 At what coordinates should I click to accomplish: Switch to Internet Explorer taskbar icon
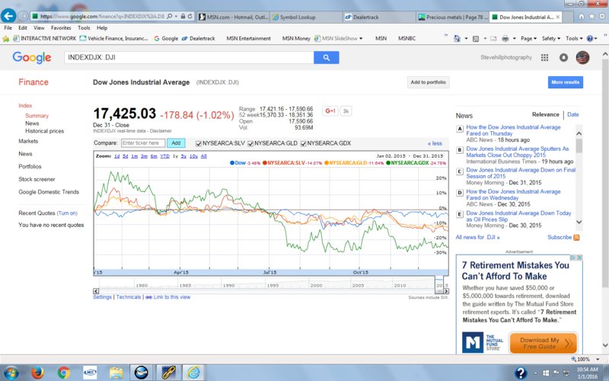coord(193,373)
